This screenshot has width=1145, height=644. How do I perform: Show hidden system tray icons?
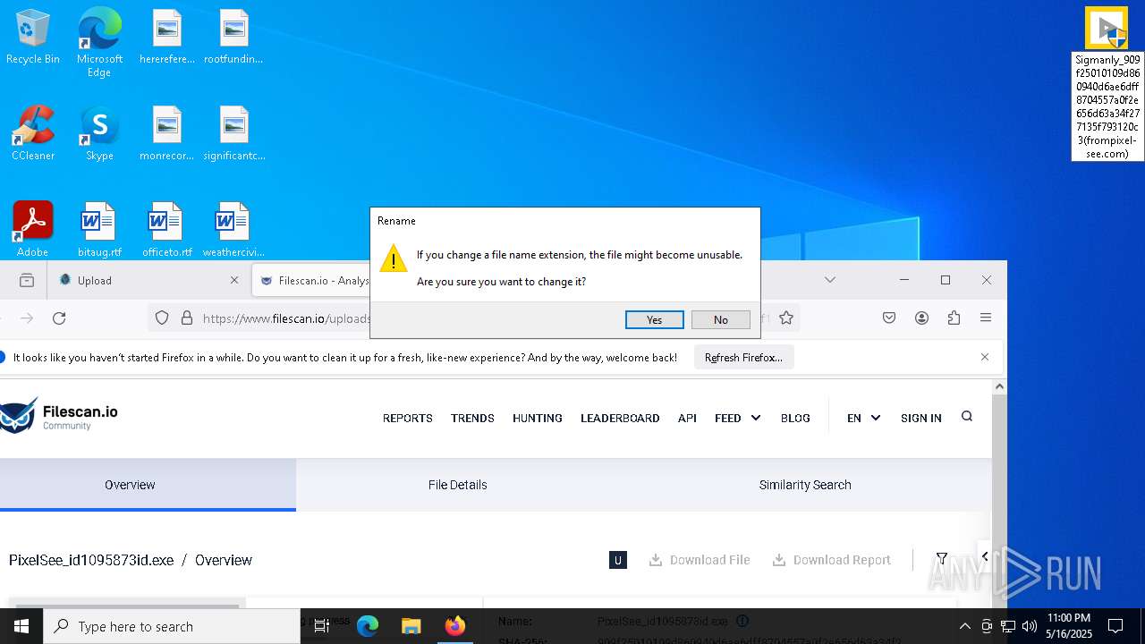click(x=964, y=626)
